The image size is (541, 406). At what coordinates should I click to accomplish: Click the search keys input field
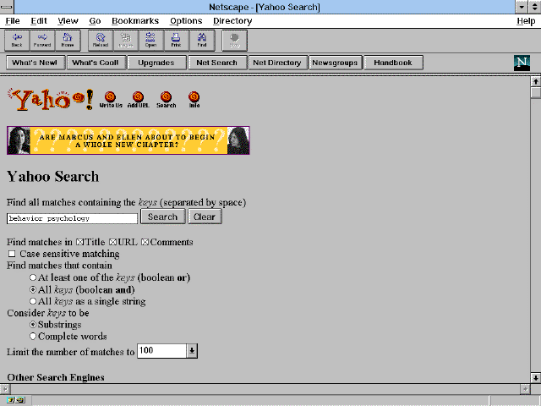point(72,218)
